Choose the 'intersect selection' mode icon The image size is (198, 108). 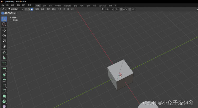pos(14,13)
